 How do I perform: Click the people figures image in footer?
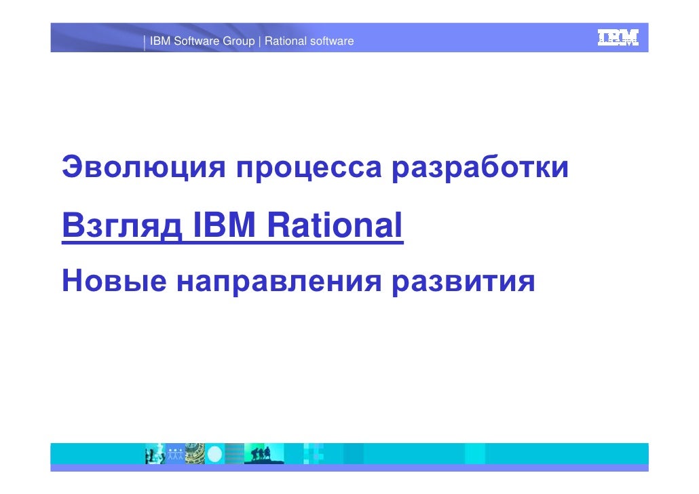[175, 453]
